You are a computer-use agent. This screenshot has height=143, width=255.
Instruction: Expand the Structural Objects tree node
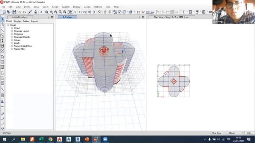[x=12, y=37]
